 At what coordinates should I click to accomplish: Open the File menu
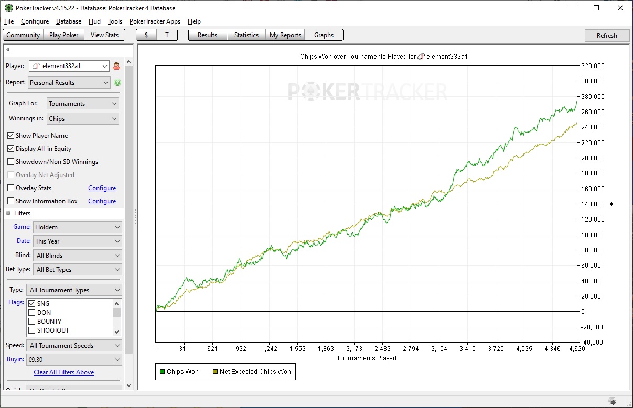[x=9, y=21]
